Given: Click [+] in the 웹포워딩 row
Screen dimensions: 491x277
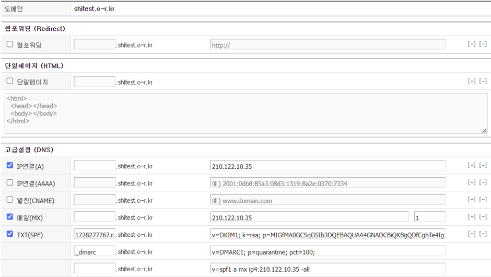Looking at the screenshot, I should pyautogui.click(x=472, y=44).
